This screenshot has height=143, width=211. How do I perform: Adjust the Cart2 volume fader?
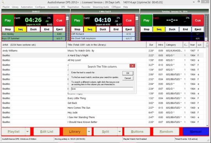137,18
